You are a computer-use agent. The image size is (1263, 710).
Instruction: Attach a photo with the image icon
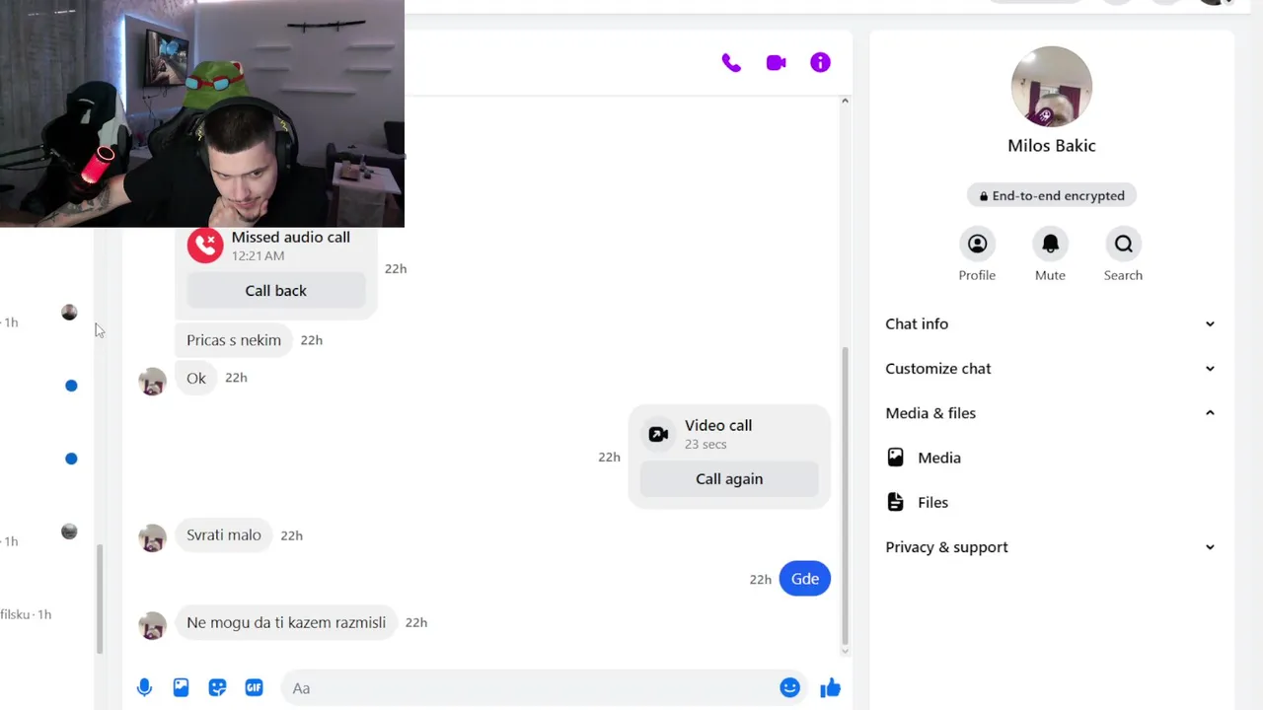click(x=181, y=688)
